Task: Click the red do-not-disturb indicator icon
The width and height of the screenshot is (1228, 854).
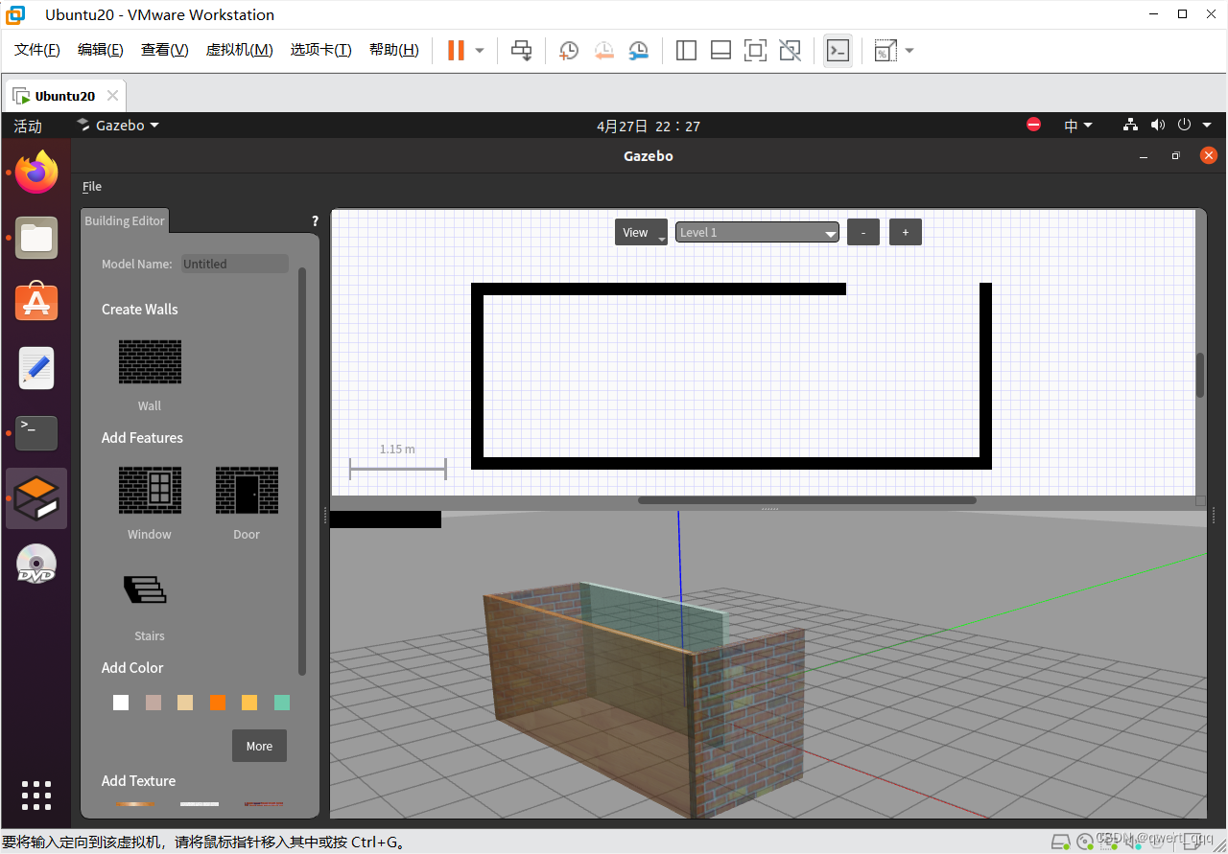Action: point(1033,126)
